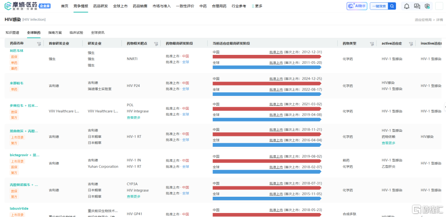Expand 查看更多 under POL targets

[134, 118]
